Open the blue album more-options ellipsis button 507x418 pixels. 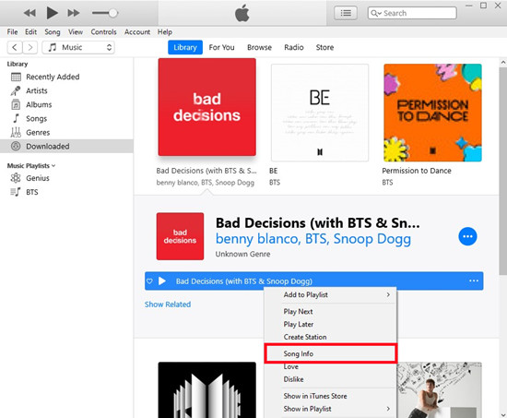tap(467, 236)
